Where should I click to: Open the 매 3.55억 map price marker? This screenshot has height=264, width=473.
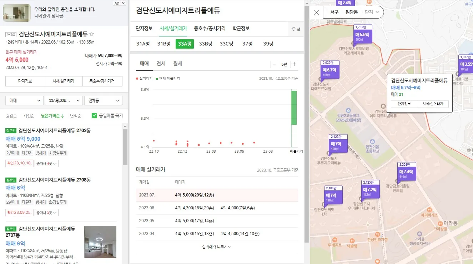point(466,64)
